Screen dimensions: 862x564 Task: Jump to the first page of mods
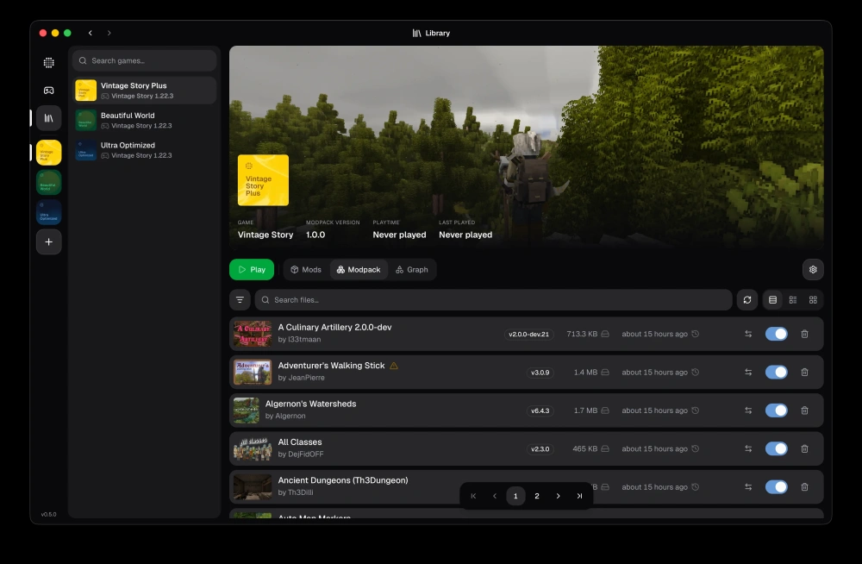click(x=473, y=496)
